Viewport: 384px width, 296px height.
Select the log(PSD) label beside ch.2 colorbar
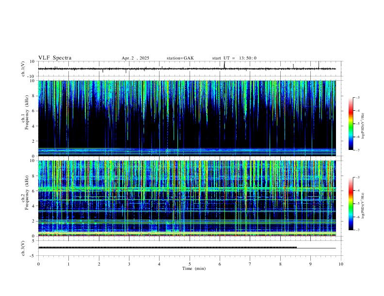tap(363, 206)
